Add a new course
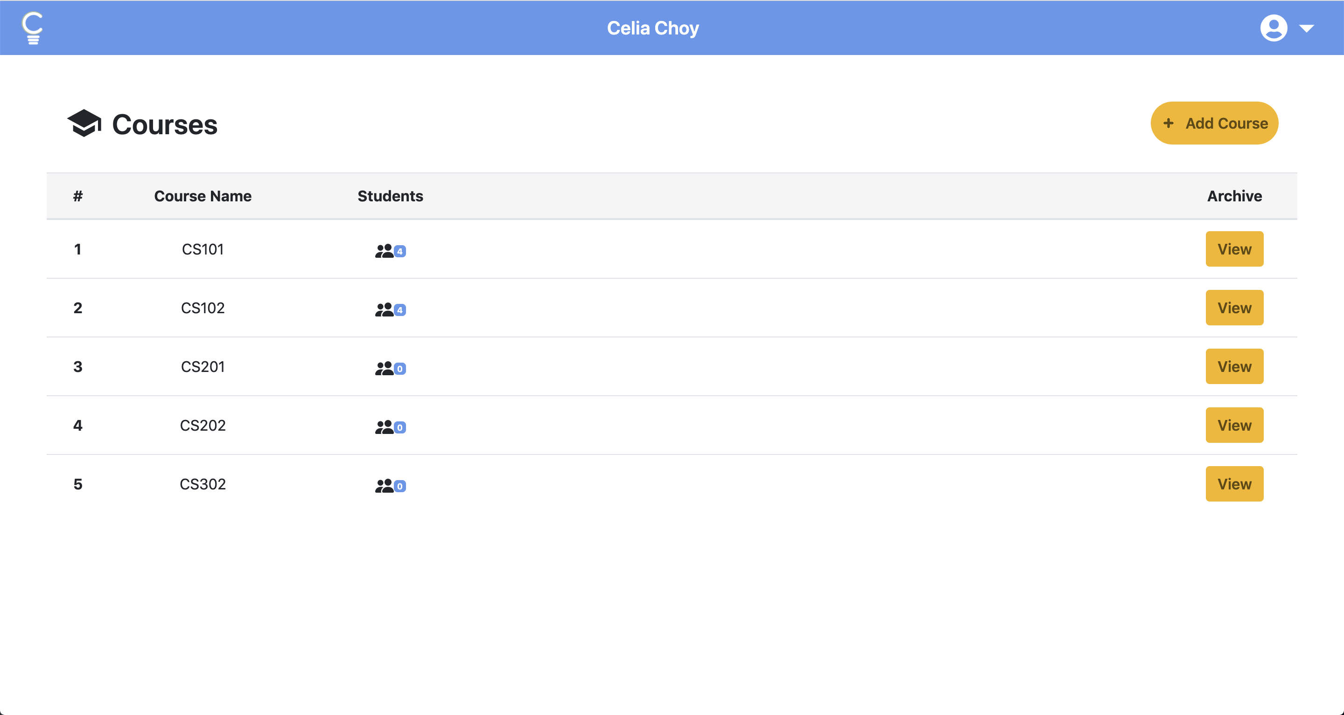The height and width of the screenshot is (715, 1344). click(1214, 124)
